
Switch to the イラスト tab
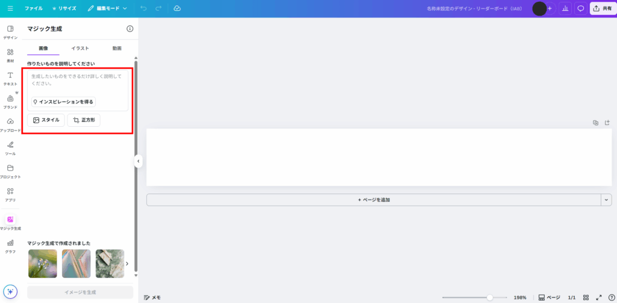80,48
